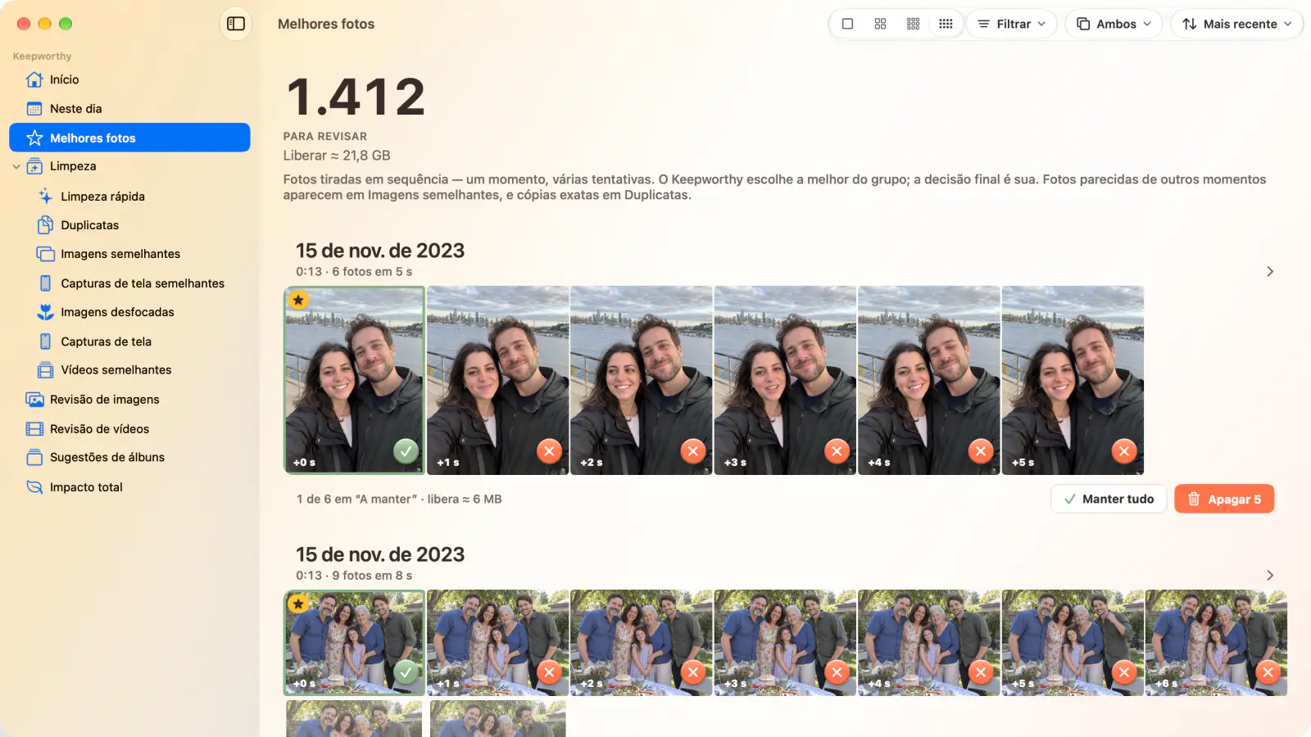Toggle delete mark on +6 s family photo

tap(1268, 673)
